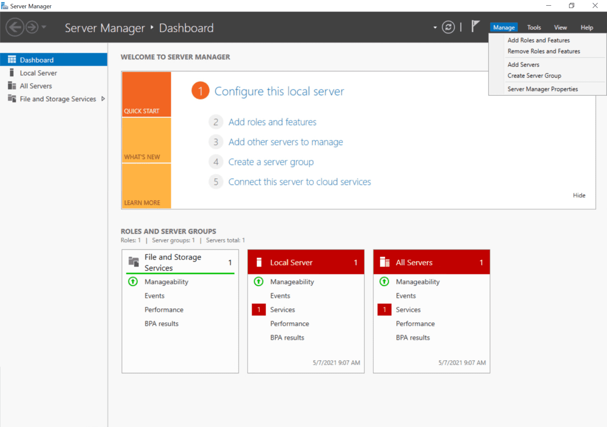Click the Dashboard icon in sidebar

pos(12,60)
